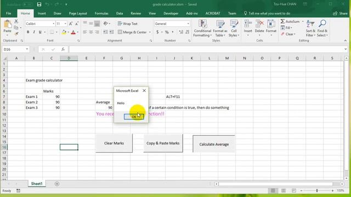The image size is (351, 197).
Task: Open the Fill dropdown
Action: click(286, 28)
